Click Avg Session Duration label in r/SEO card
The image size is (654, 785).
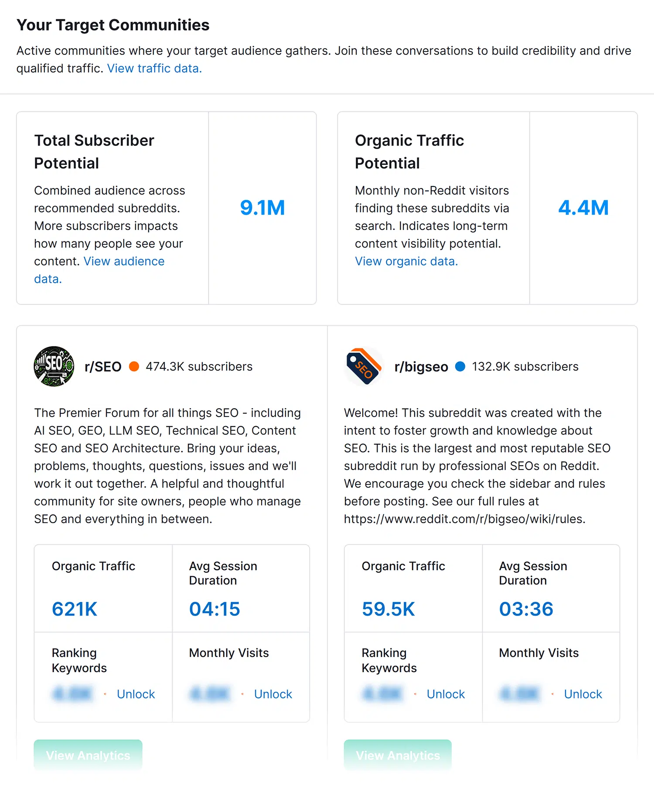223,573
